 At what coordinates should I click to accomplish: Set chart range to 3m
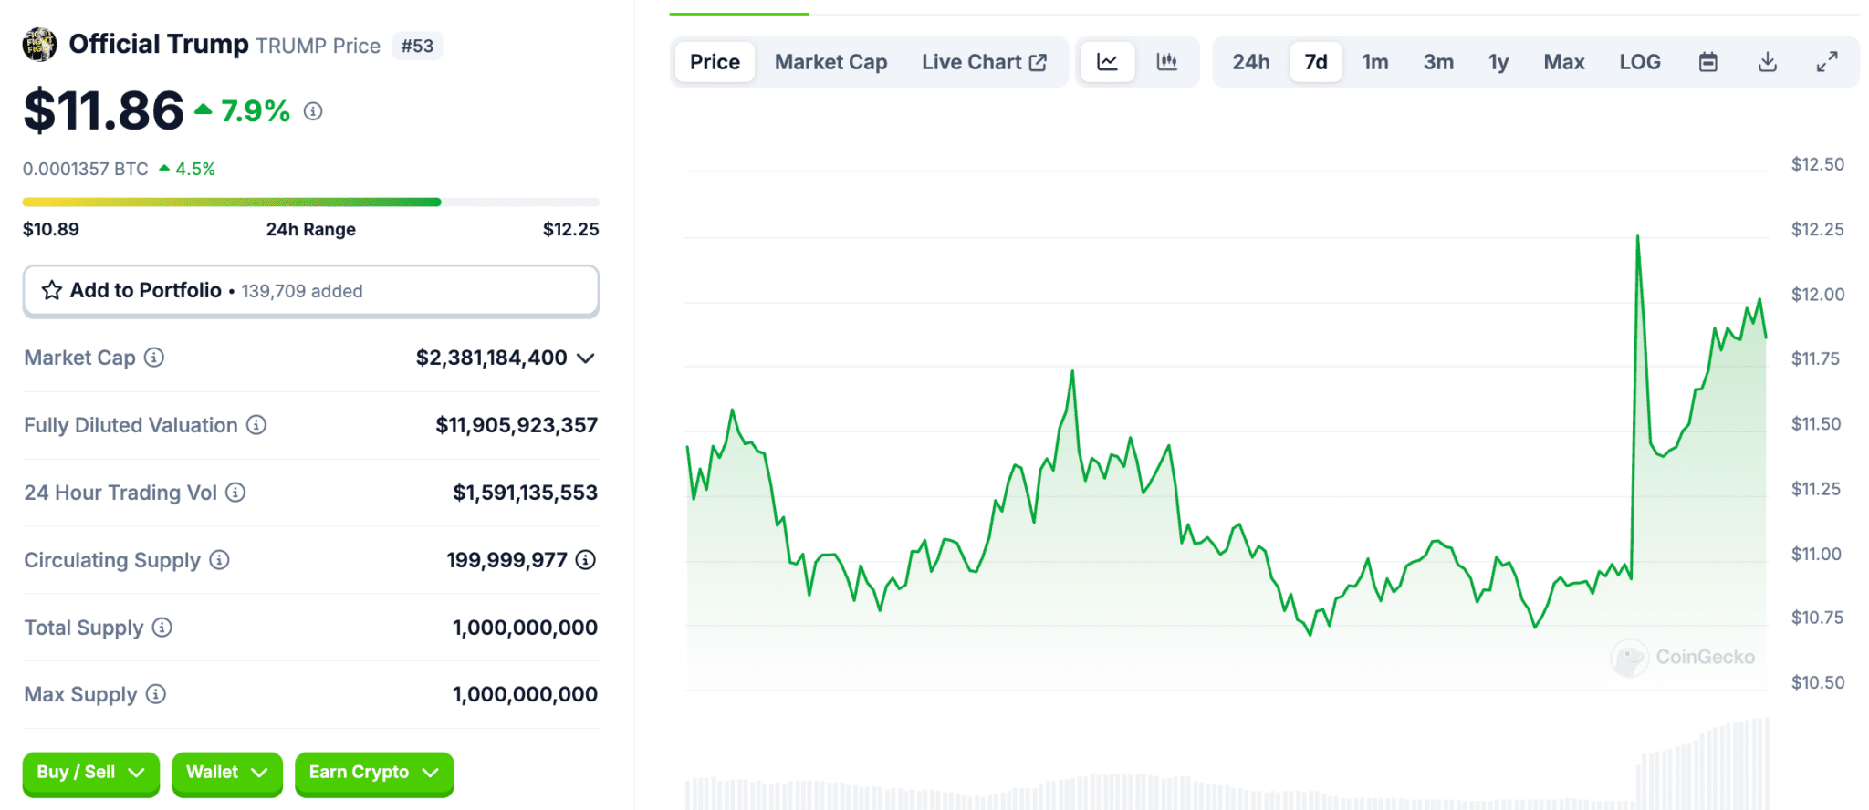pyautogui.click(x=1438, y=62)
